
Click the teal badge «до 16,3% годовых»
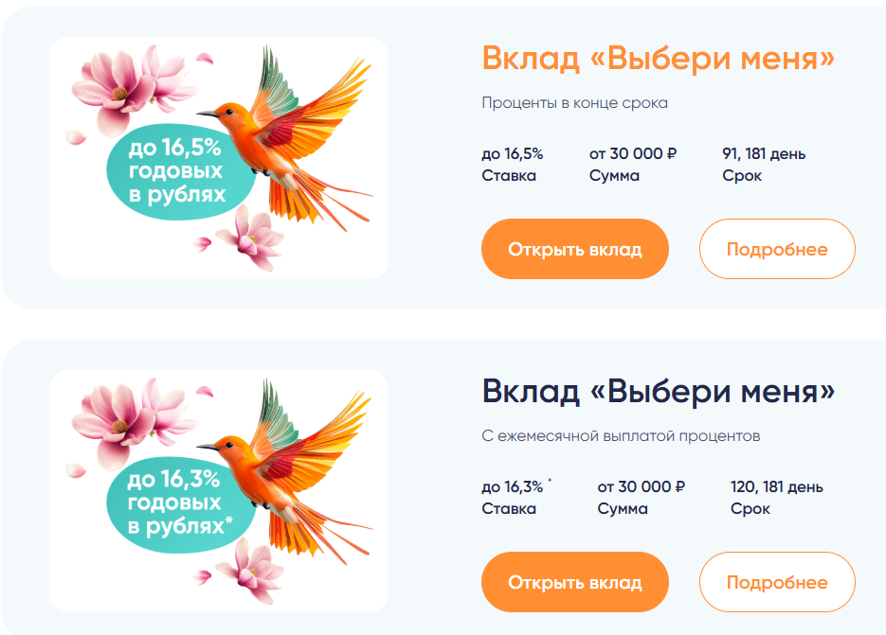(x=178, y=503)
